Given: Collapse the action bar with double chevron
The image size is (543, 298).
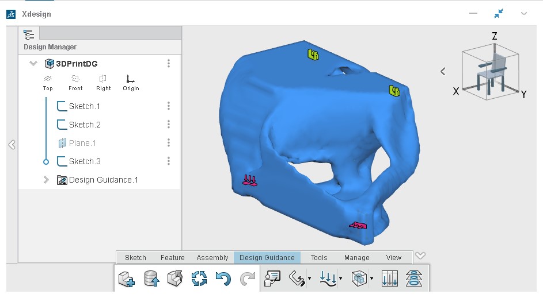Looking at the screenshot, I should [x=420, y=256].
